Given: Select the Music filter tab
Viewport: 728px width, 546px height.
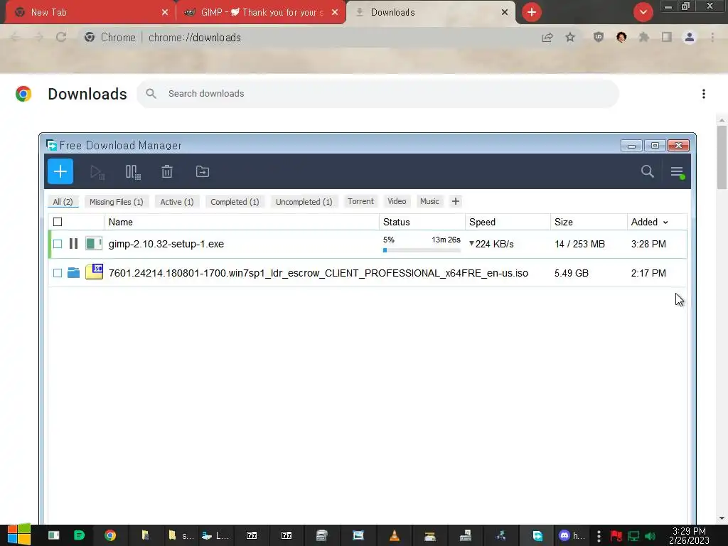Looking at the screenshot, I should tap(429, 201).
